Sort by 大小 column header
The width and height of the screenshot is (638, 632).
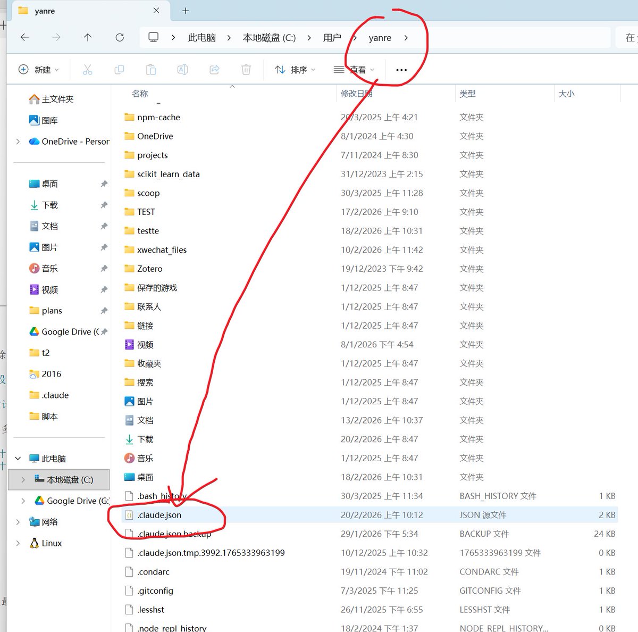[566, 94]
